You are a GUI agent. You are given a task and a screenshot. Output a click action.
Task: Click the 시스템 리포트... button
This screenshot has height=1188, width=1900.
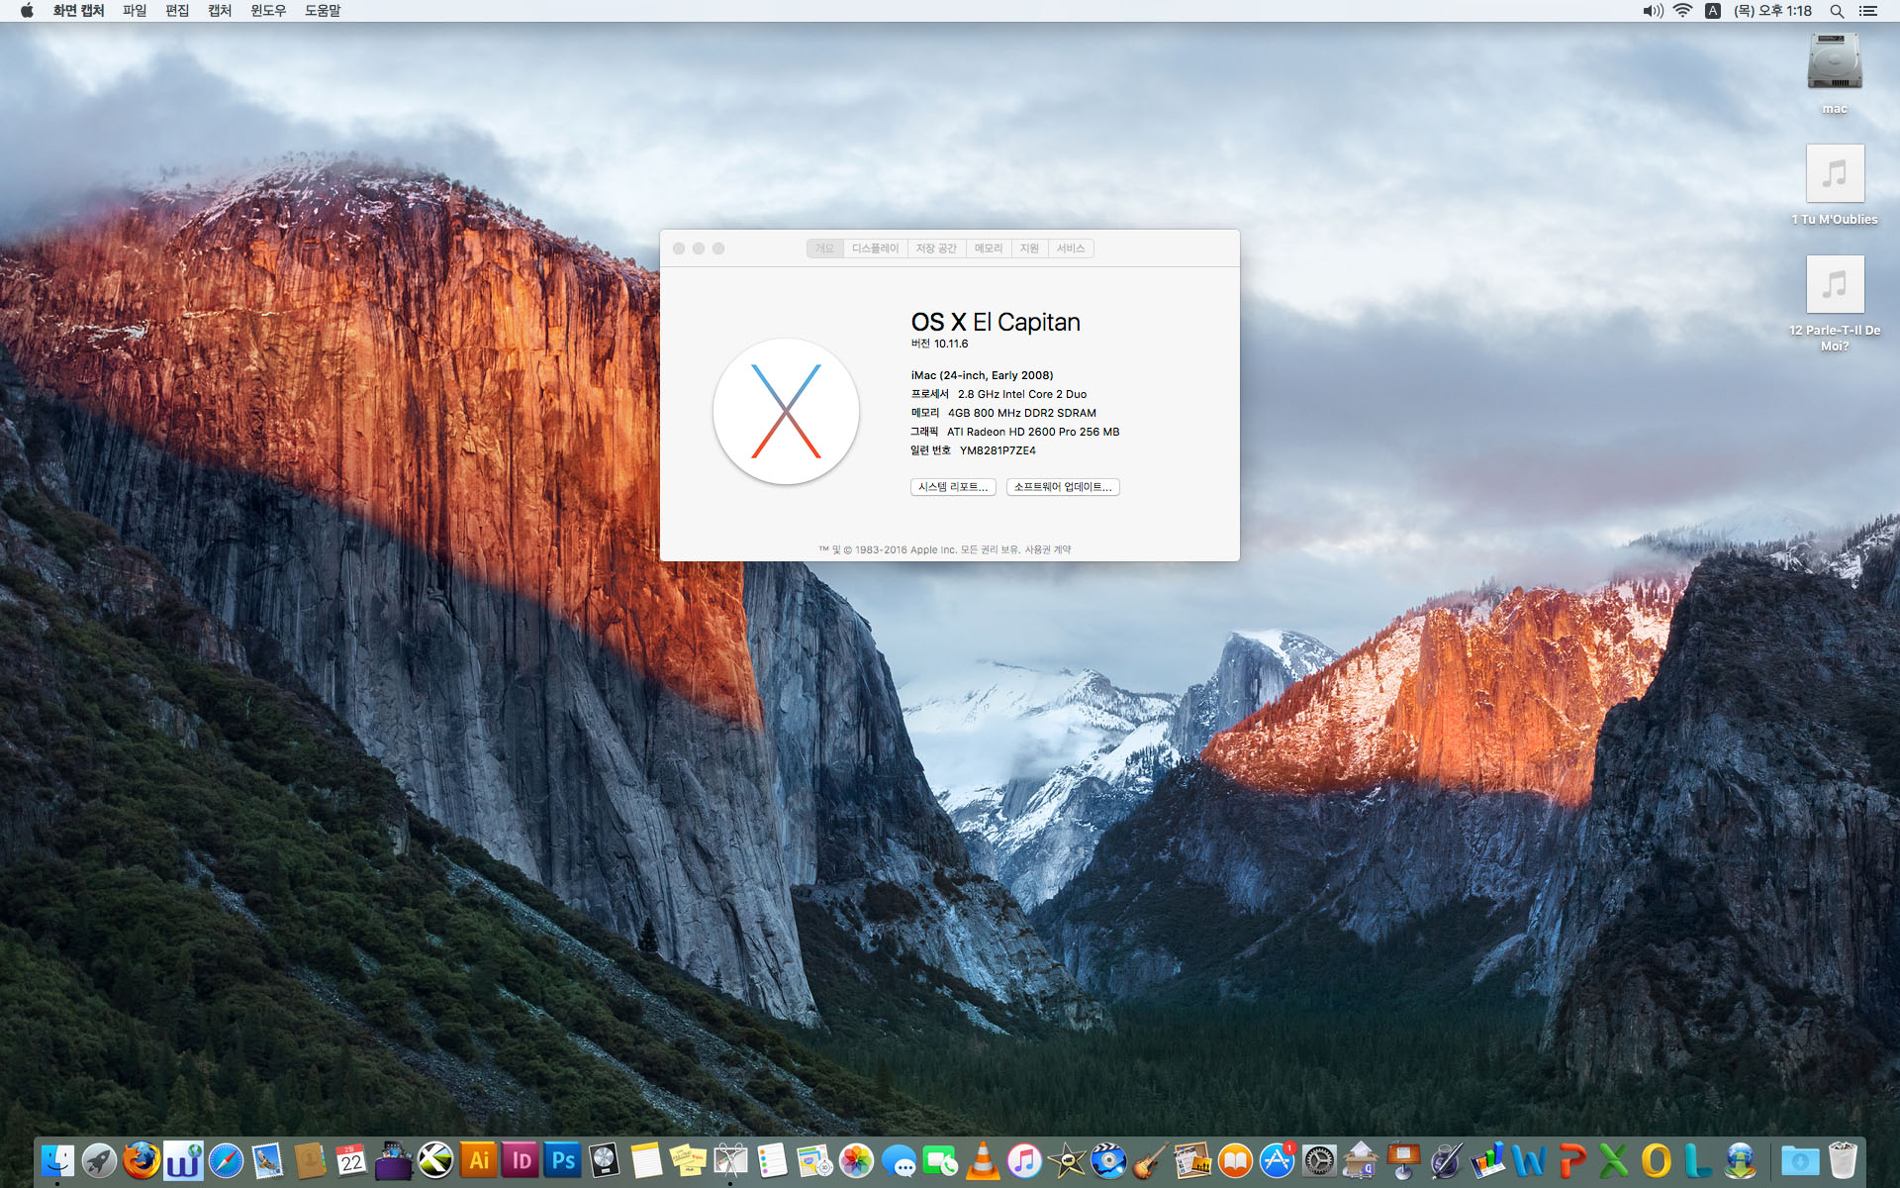pyautogui.click(x=952, y=487)
